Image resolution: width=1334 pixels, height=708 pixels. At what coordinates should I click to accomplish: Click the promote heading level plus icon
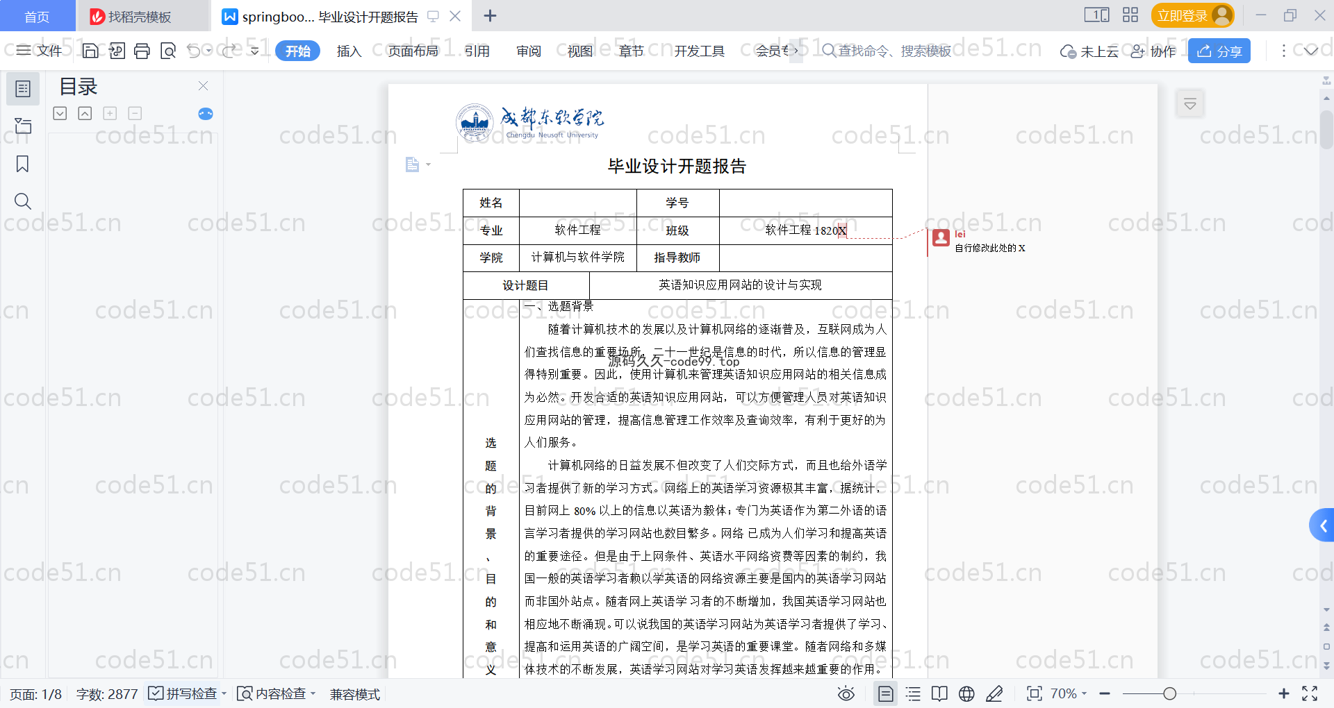pos(110,113)
